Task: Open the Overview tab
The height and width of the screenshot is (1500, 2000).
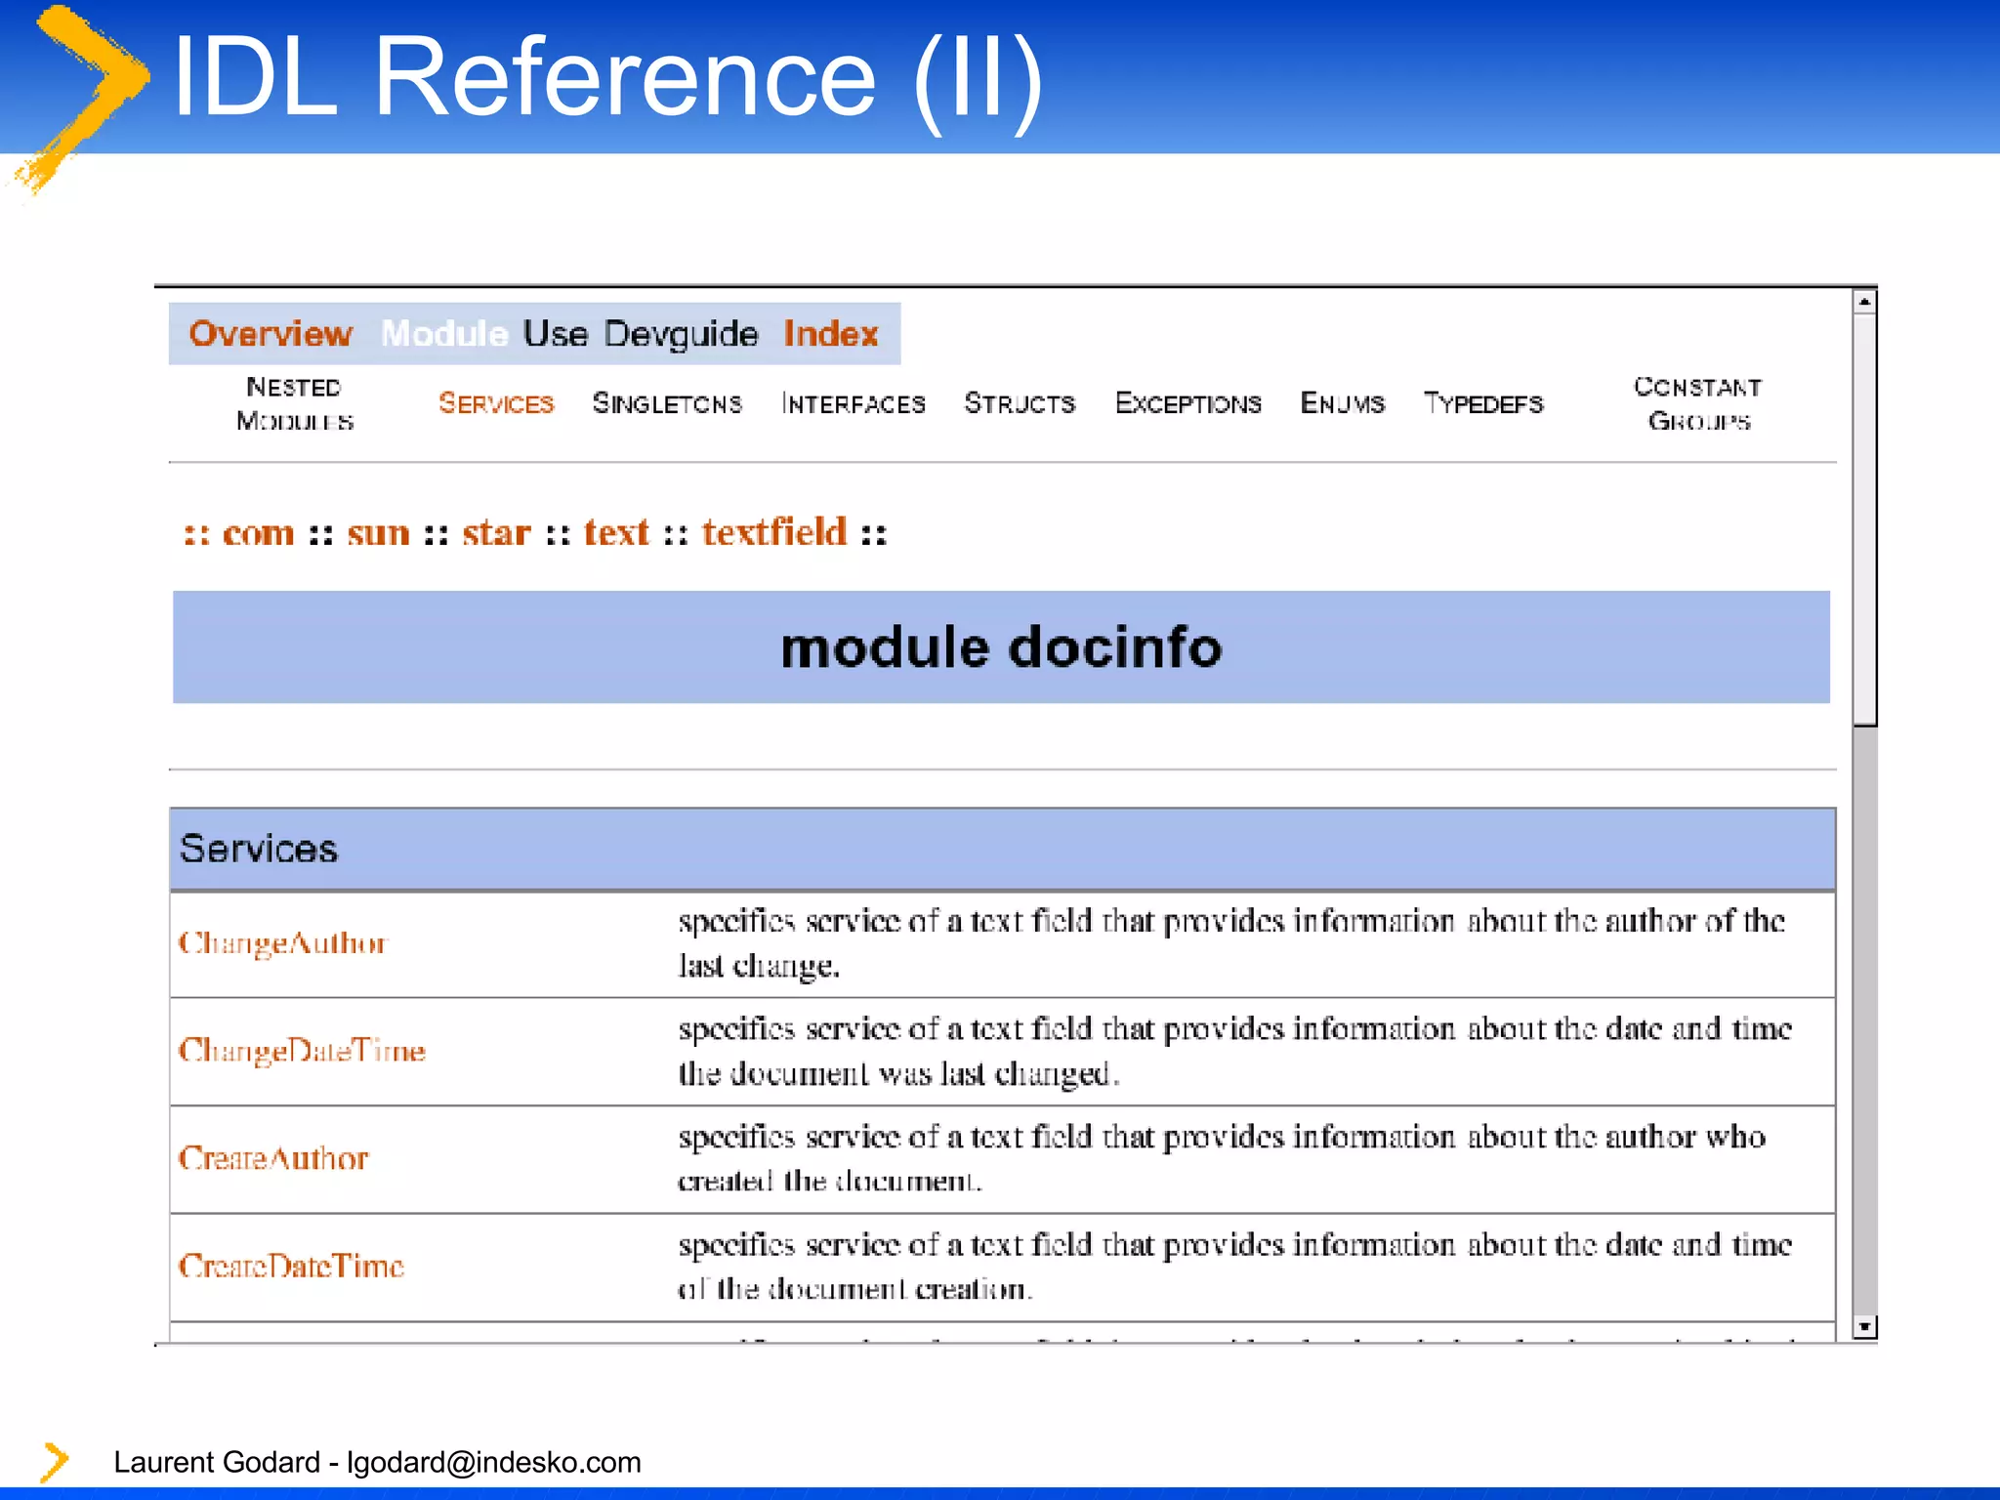Action: pyautogui.click(x=271, y=334)
